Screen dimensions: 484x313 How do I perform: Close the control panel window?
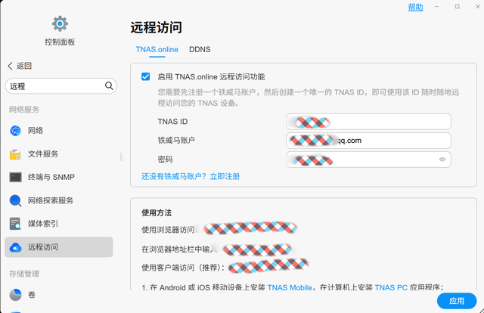click(x=477, y=7)
